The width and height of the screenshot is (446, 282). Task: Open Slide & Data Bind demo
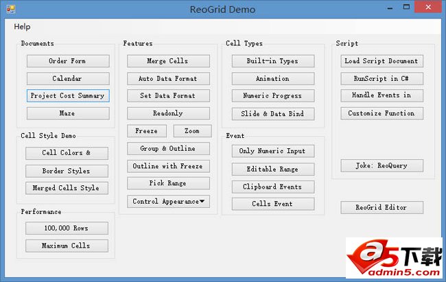click(273, 114)
